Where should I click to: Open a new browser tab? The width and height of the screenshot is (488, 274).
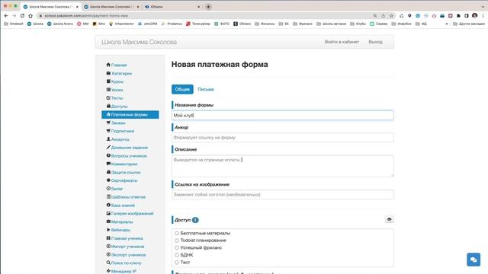tap(208, 7)
